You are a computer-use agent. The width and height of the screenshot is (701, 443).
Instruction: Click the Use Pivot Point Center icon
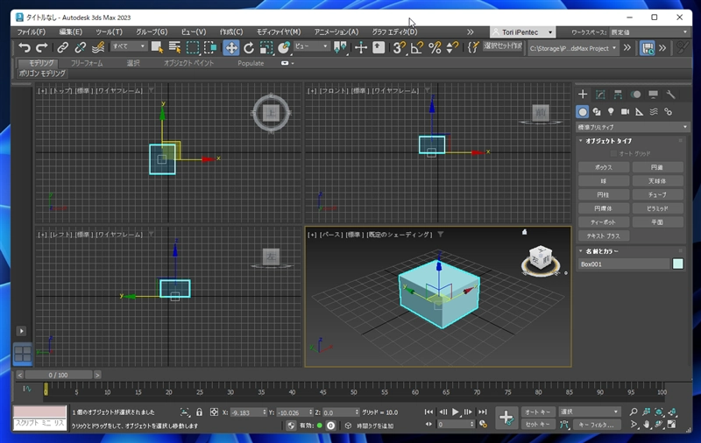pos(340,47)
